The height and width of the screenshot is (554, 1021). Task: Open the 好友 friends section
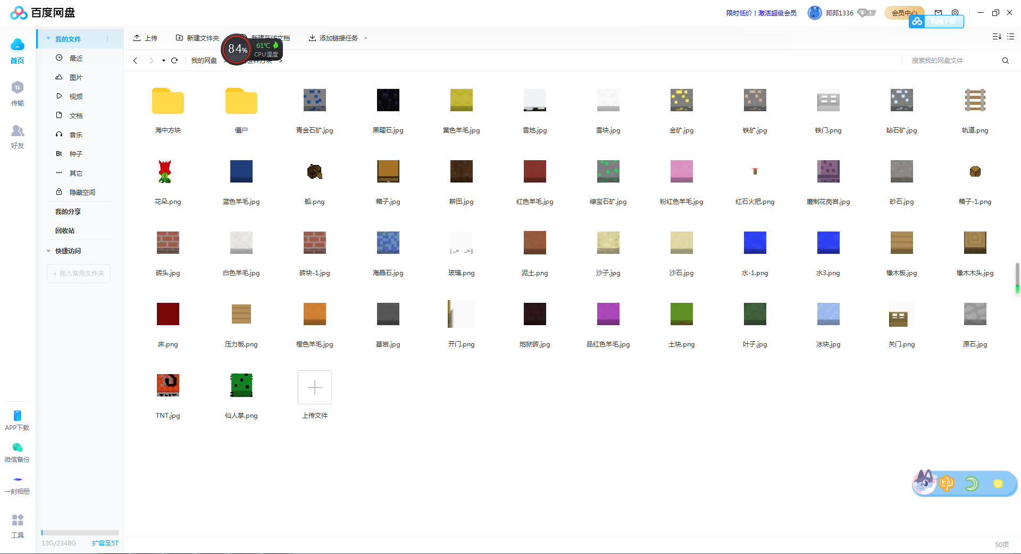point(18,136)
